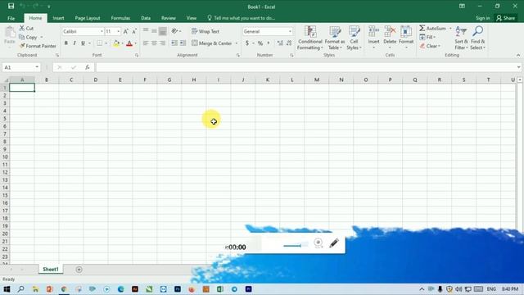The width and height of the screenshot is (524, 295).
Task: Click Decrease Decimal
Action: 289,43
